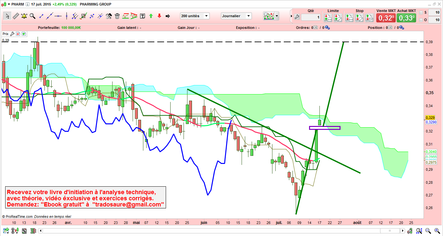Select the arrow cursor tool
This screenshot has width=443, height=236.
7,16
